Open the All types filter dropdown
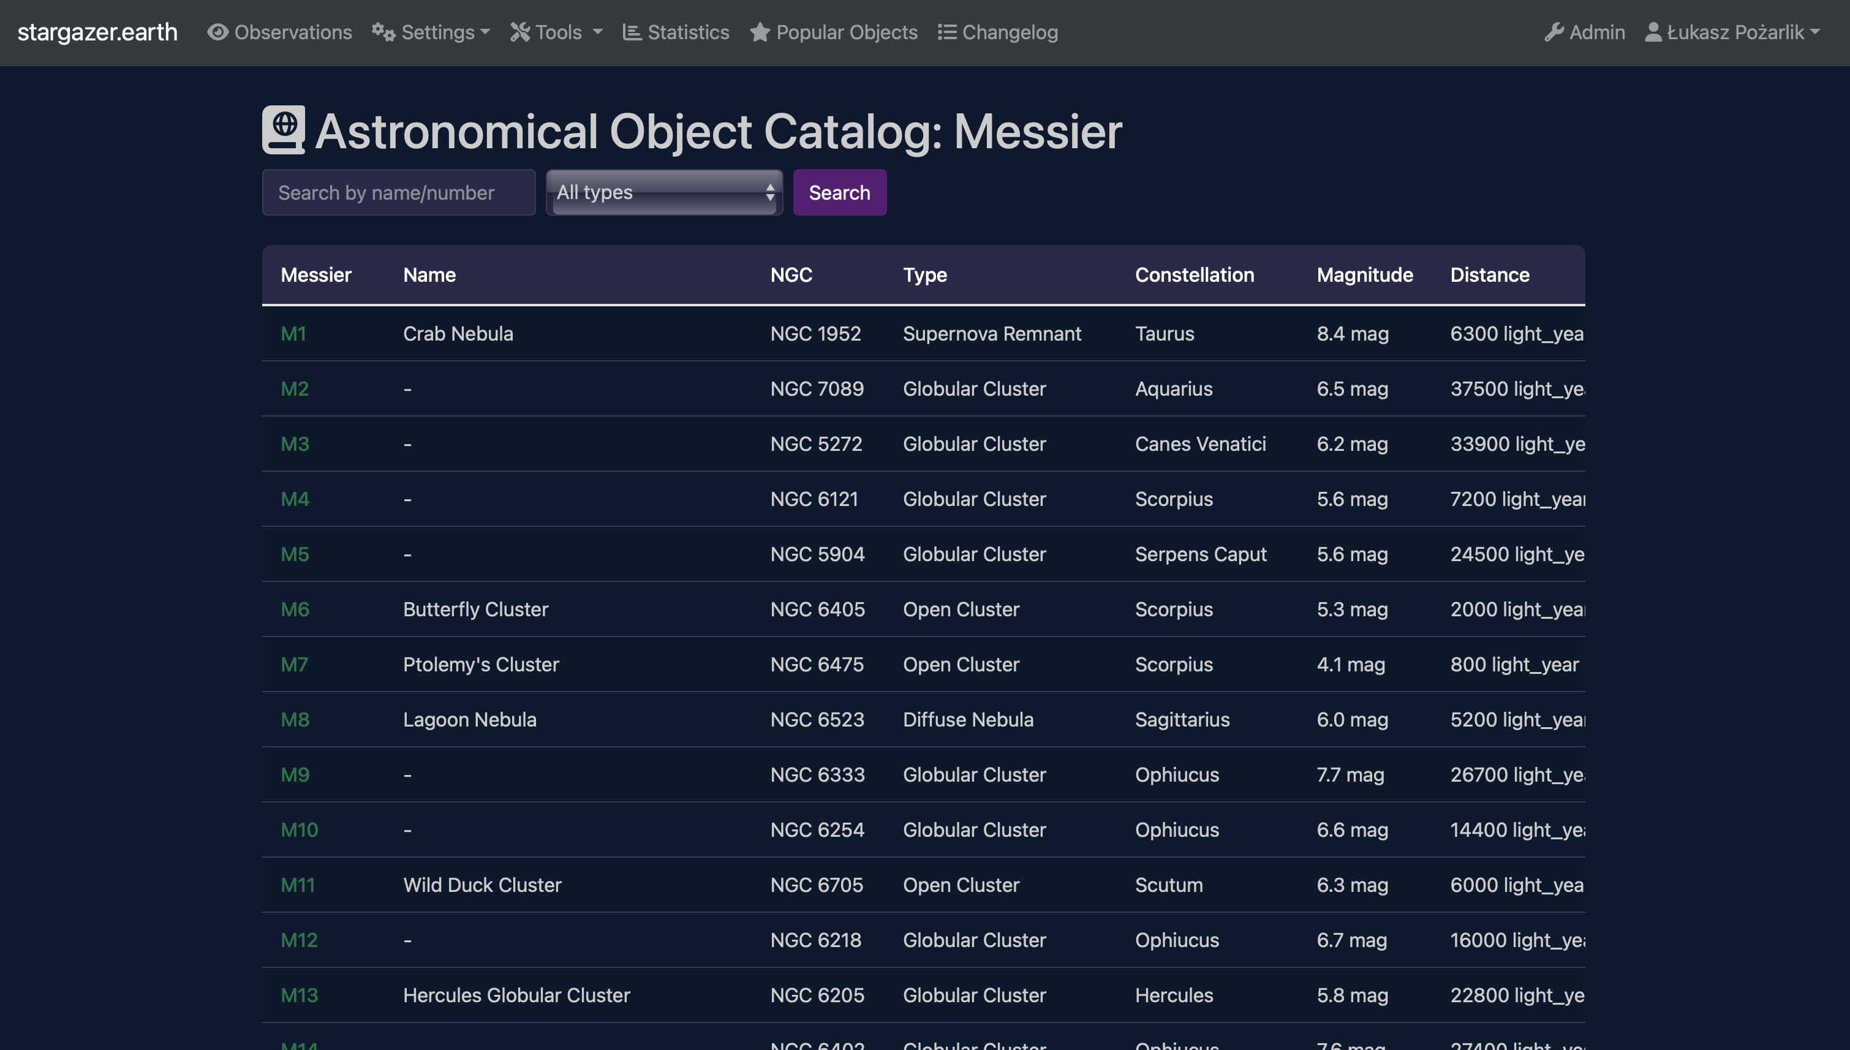1850x1050 pixels. tap(664, 192)
